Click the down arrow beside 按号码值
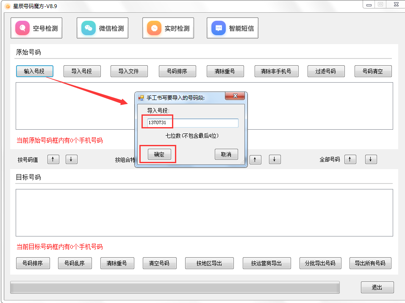 coord(71,159)
